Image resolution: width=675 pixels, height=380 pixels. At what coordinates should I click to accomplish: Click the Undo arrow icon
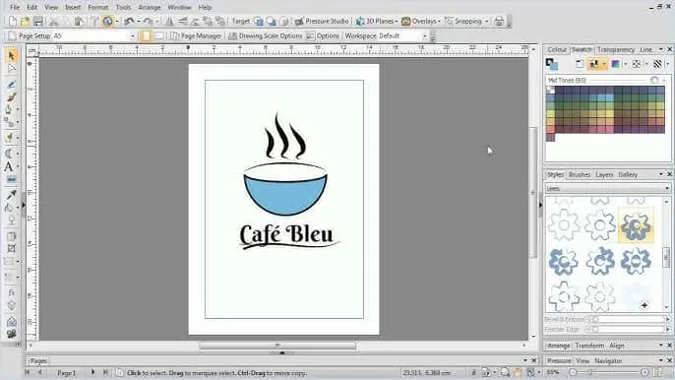click(x=129, y=21)
